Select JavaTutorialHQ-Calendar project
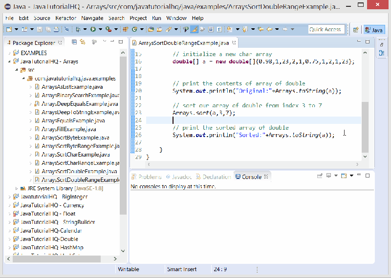 (51, 231)
